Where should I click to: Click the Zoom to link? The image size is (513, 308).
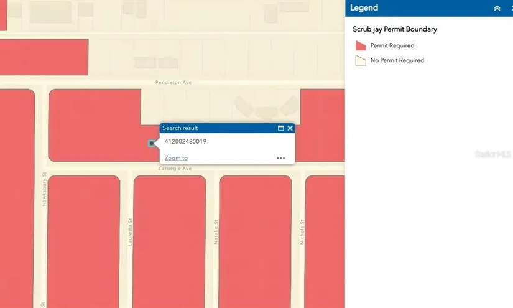click(x=176, y=158)
